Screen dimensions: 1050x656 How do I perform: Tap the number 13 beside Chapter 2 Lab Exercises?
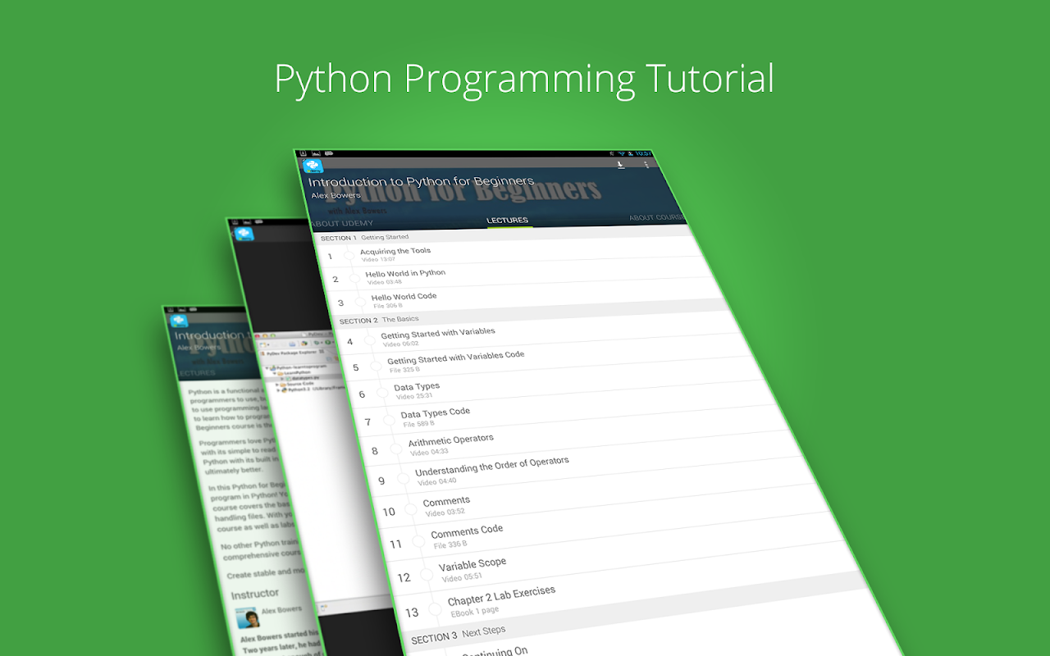click(x=412, y=613)
